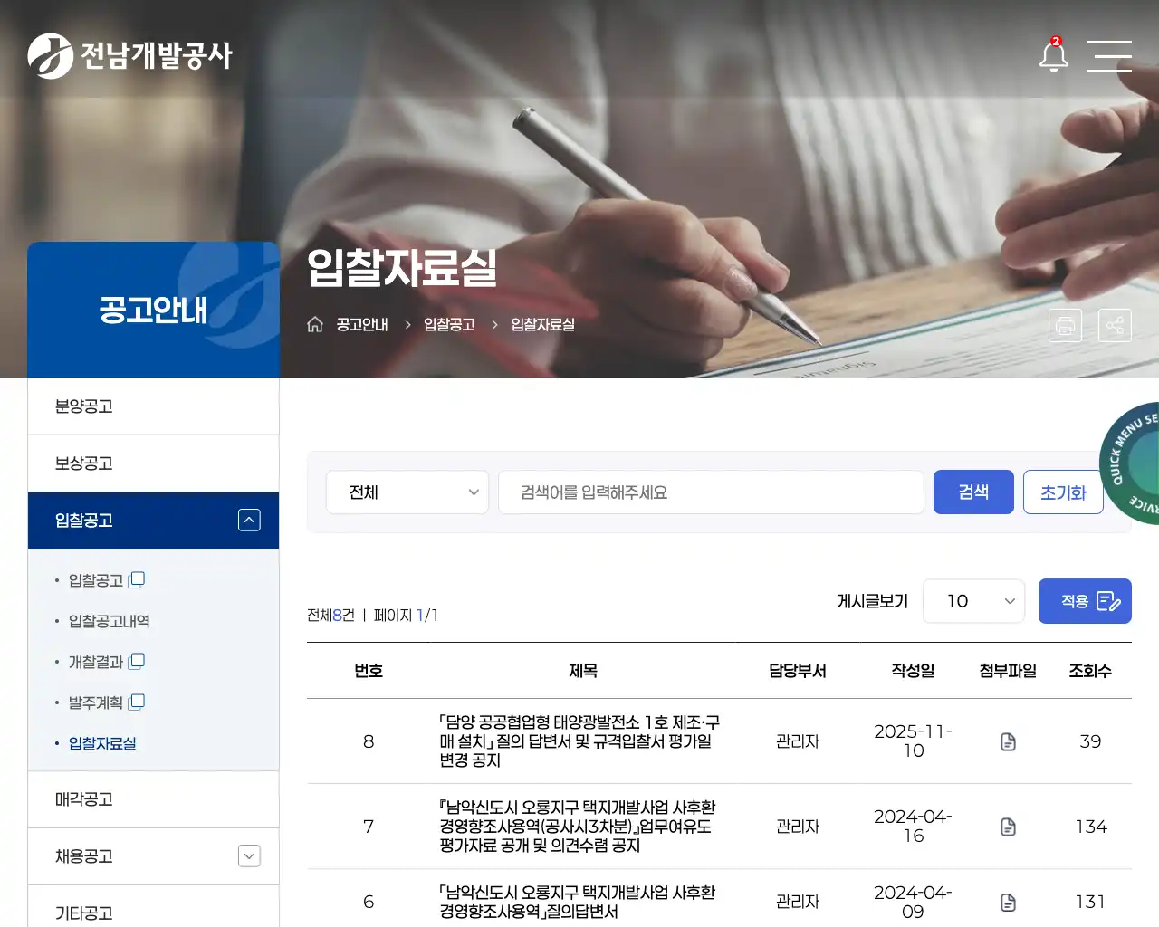This screenshot has width=1159, height=927.
Task: Click 입찰자료실 in the breadcrumb
Action: (x=543, y=324)
